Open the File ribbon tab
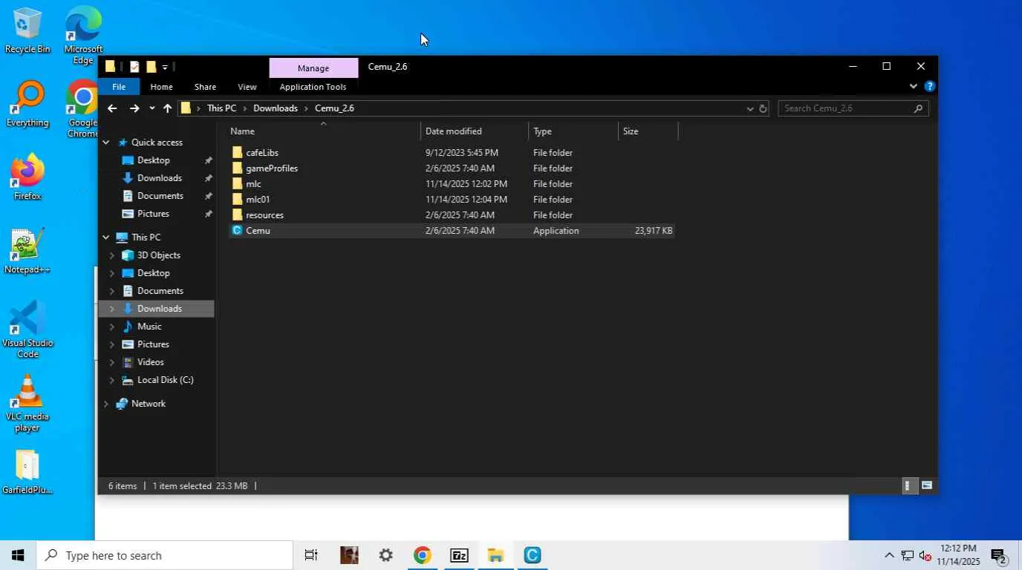This screenshot has width=1022, height=570. pos(119,87)
